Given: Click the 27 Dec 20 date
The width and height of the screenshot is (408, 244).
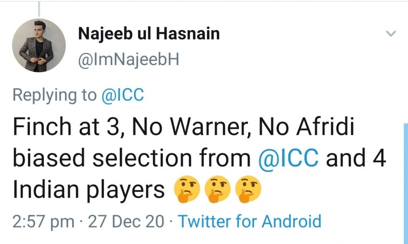Looking at the screenshot, I should (127, 220).
